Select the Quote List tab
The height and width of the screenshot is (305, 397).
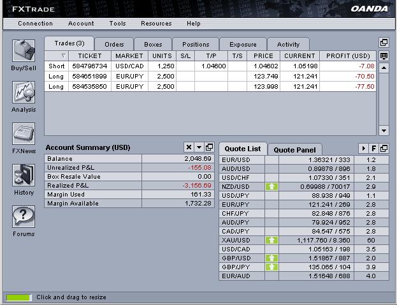243,149
